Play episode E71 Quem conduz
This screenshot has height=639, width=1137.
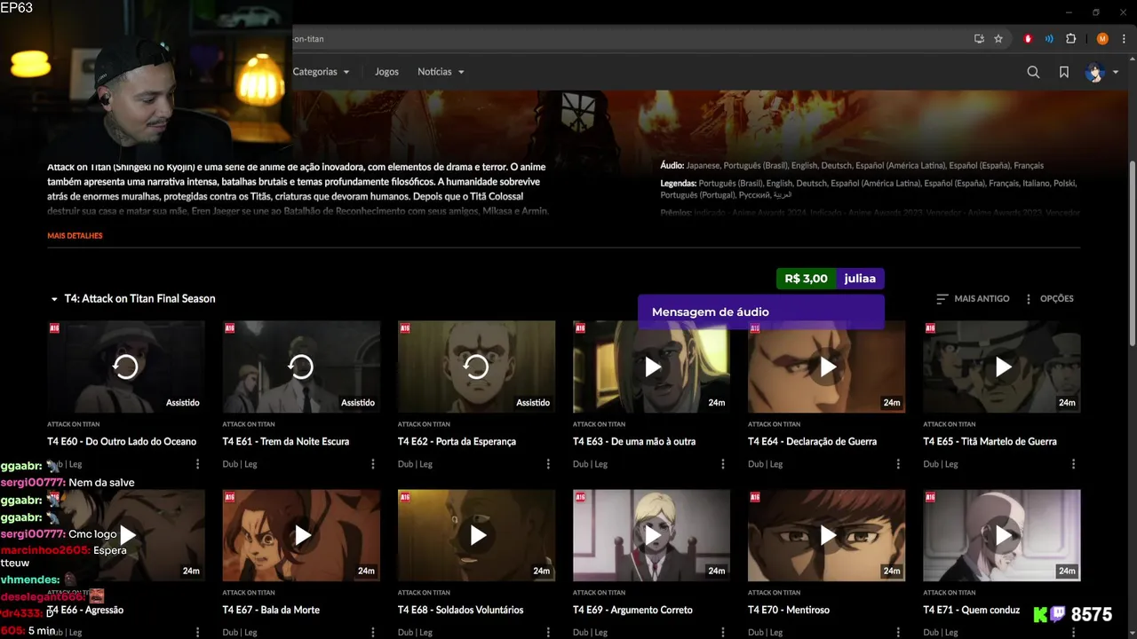1002,535
